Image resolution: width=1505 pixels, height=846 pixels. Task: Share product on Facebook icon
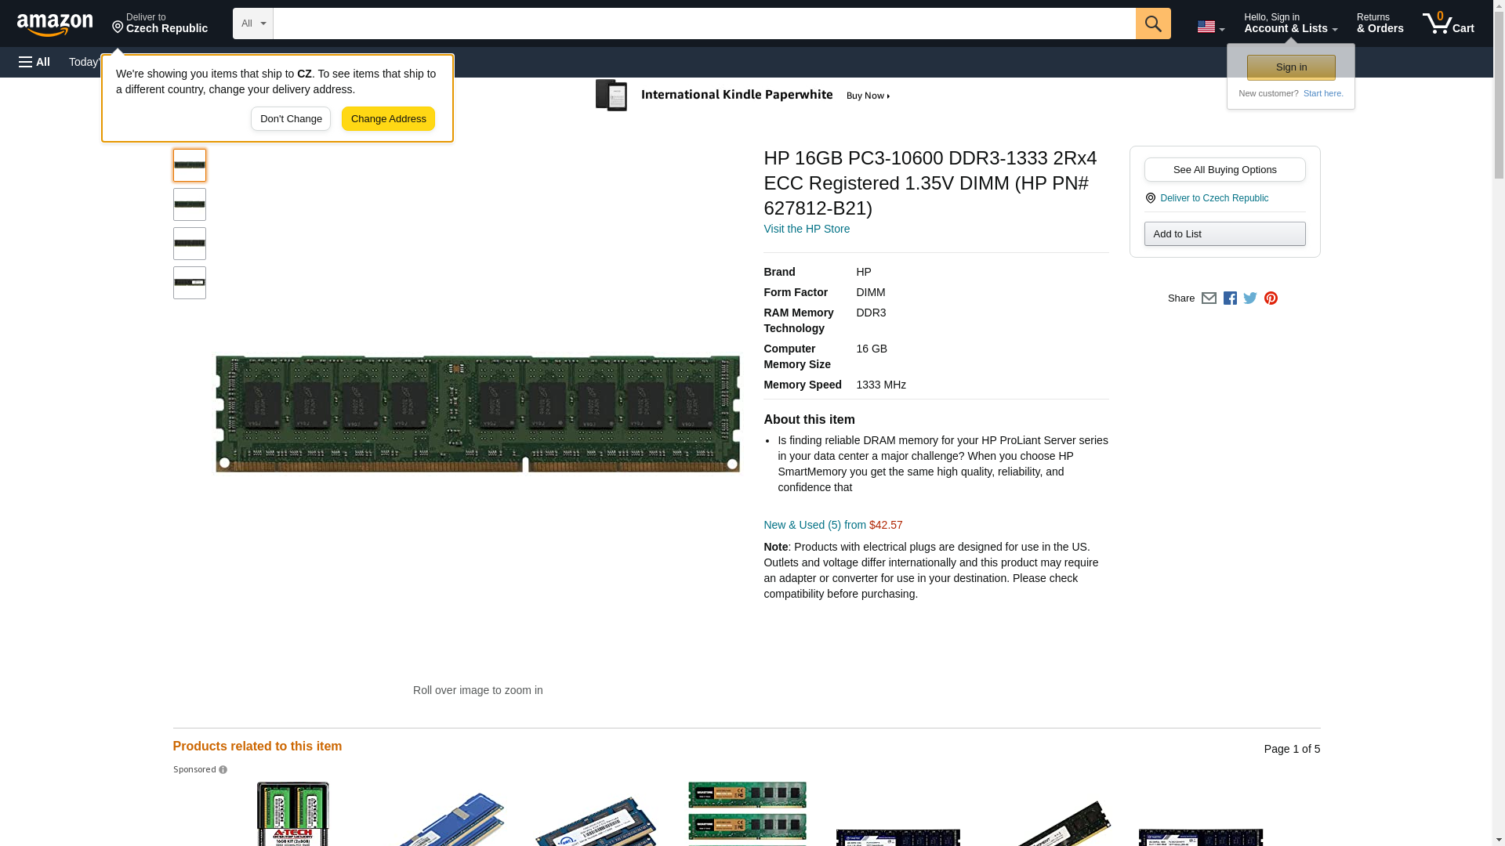tap(1230, 298)
